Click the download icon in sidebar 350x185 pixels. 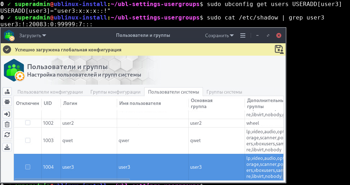(x=7, y=147)
